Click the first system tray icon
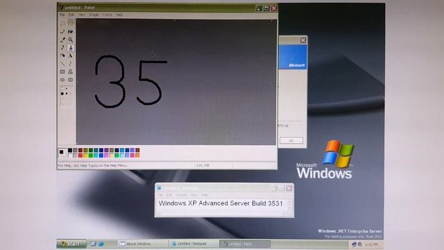Viewport: 444px width, 250px height. point(354,244)
